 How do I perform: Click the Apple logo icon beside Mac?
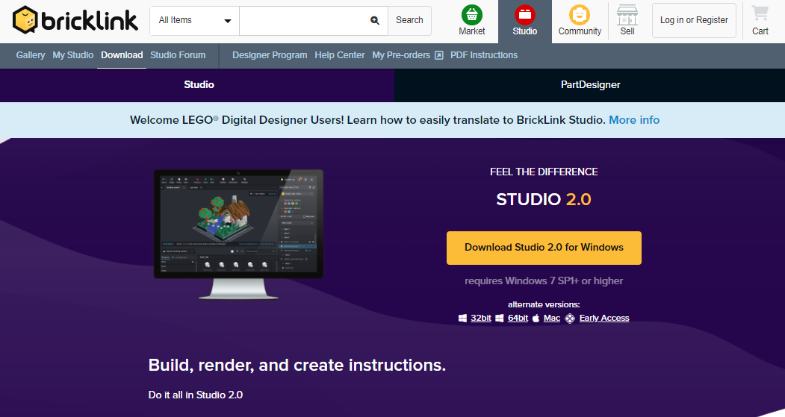pos(536,319)
